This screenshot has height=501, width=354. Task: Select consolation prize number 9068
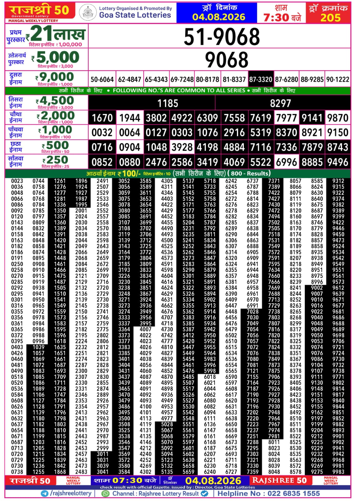[227, 60]
